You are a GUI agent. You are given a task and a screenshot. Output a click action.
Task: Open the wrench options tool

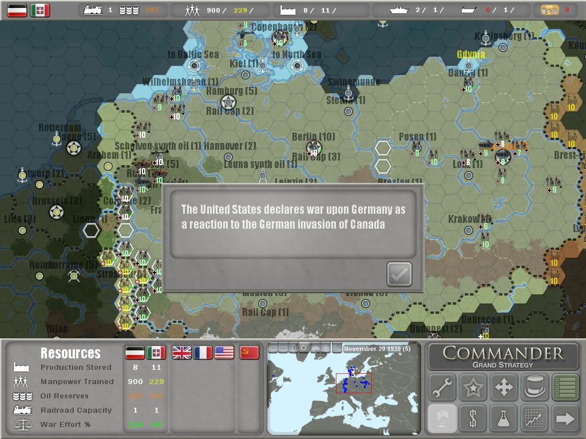pos(442,388)
